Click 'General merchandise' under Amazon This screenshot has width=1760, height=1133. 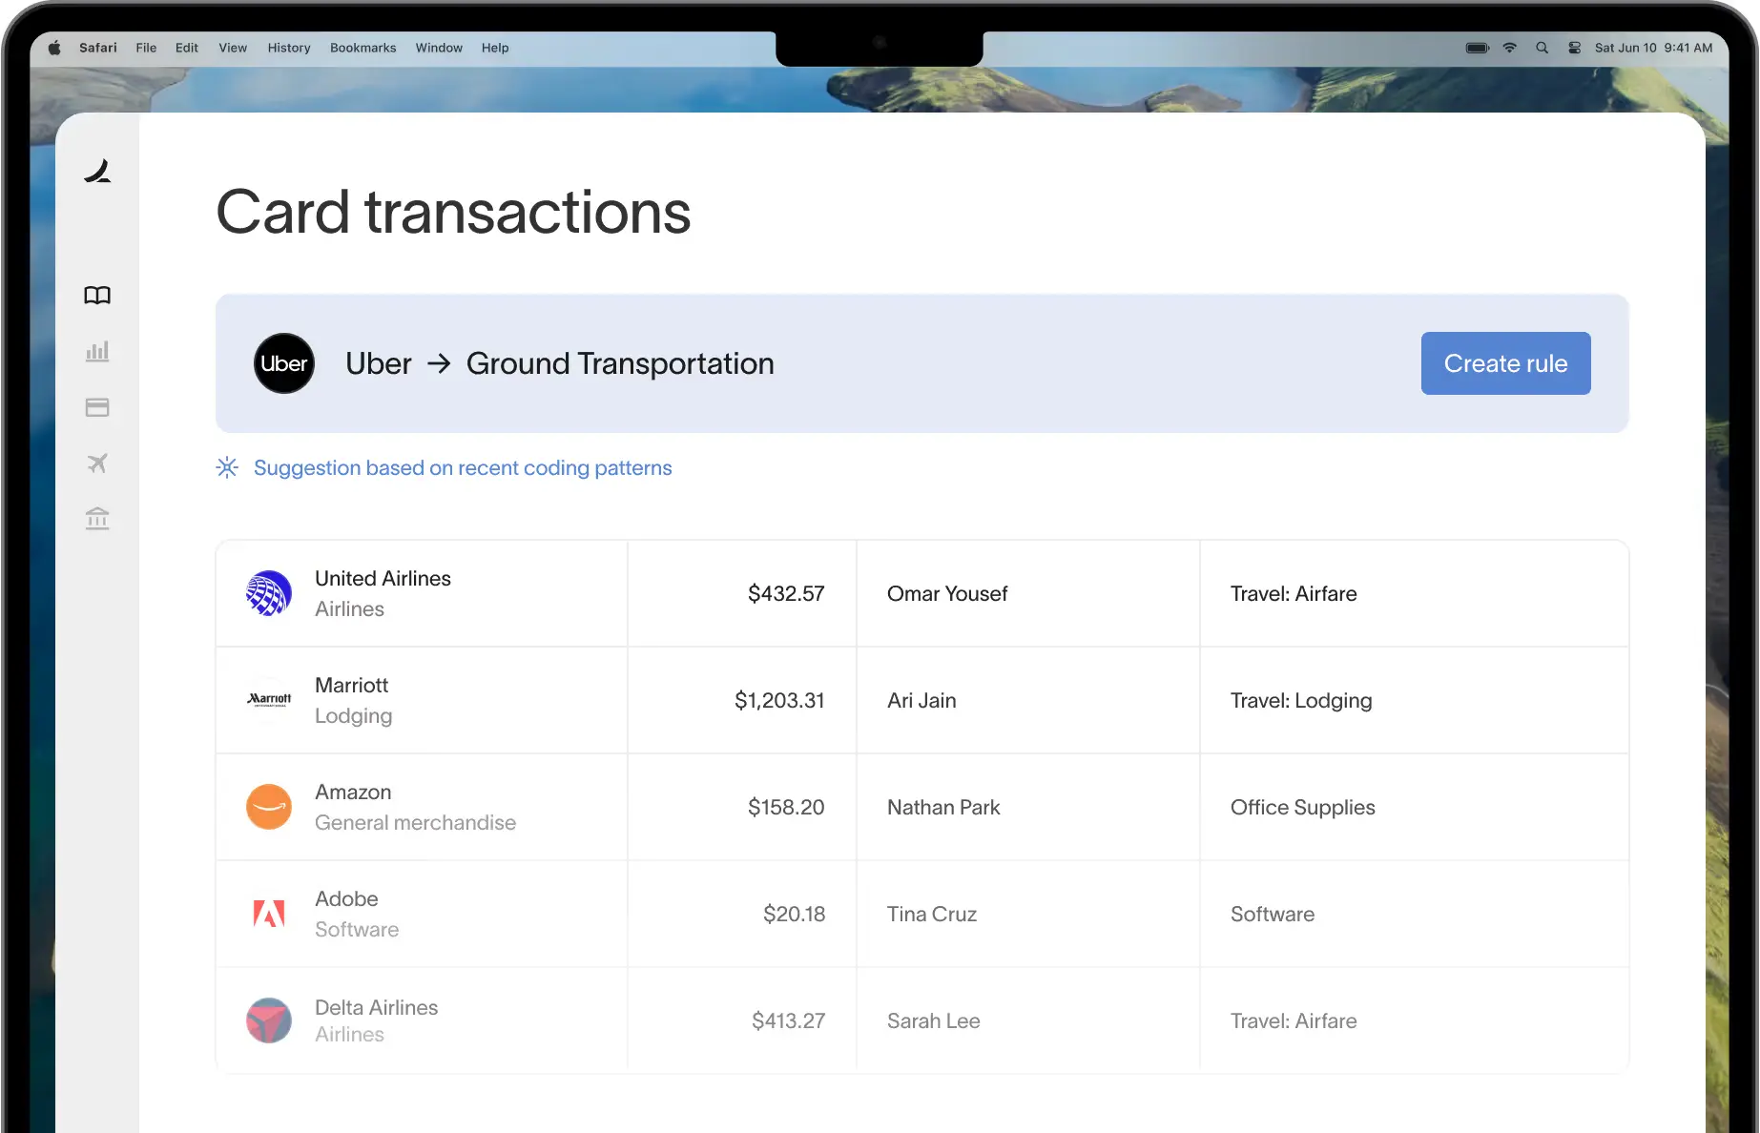click(x=415, y=822)
